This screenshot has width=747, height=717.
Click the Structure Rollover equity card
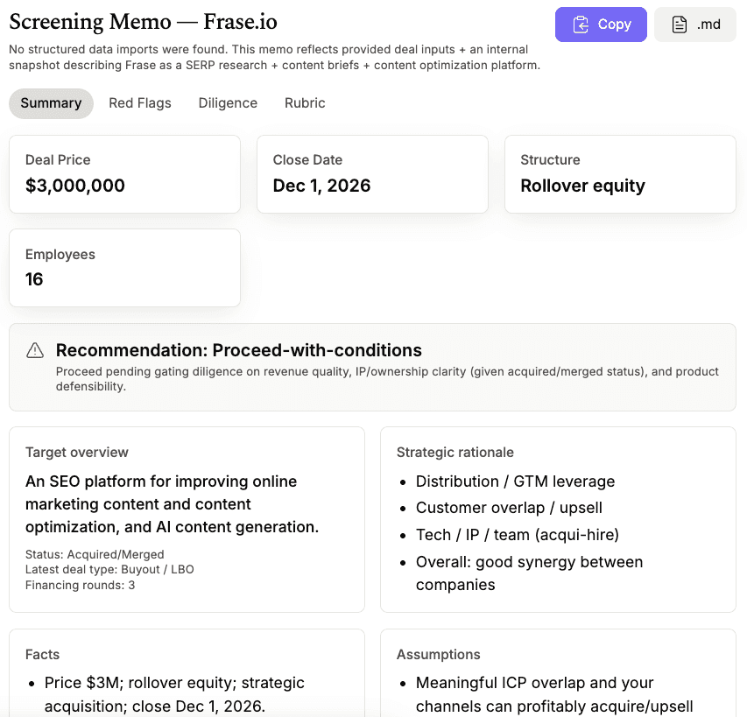[x=620, y=173]
